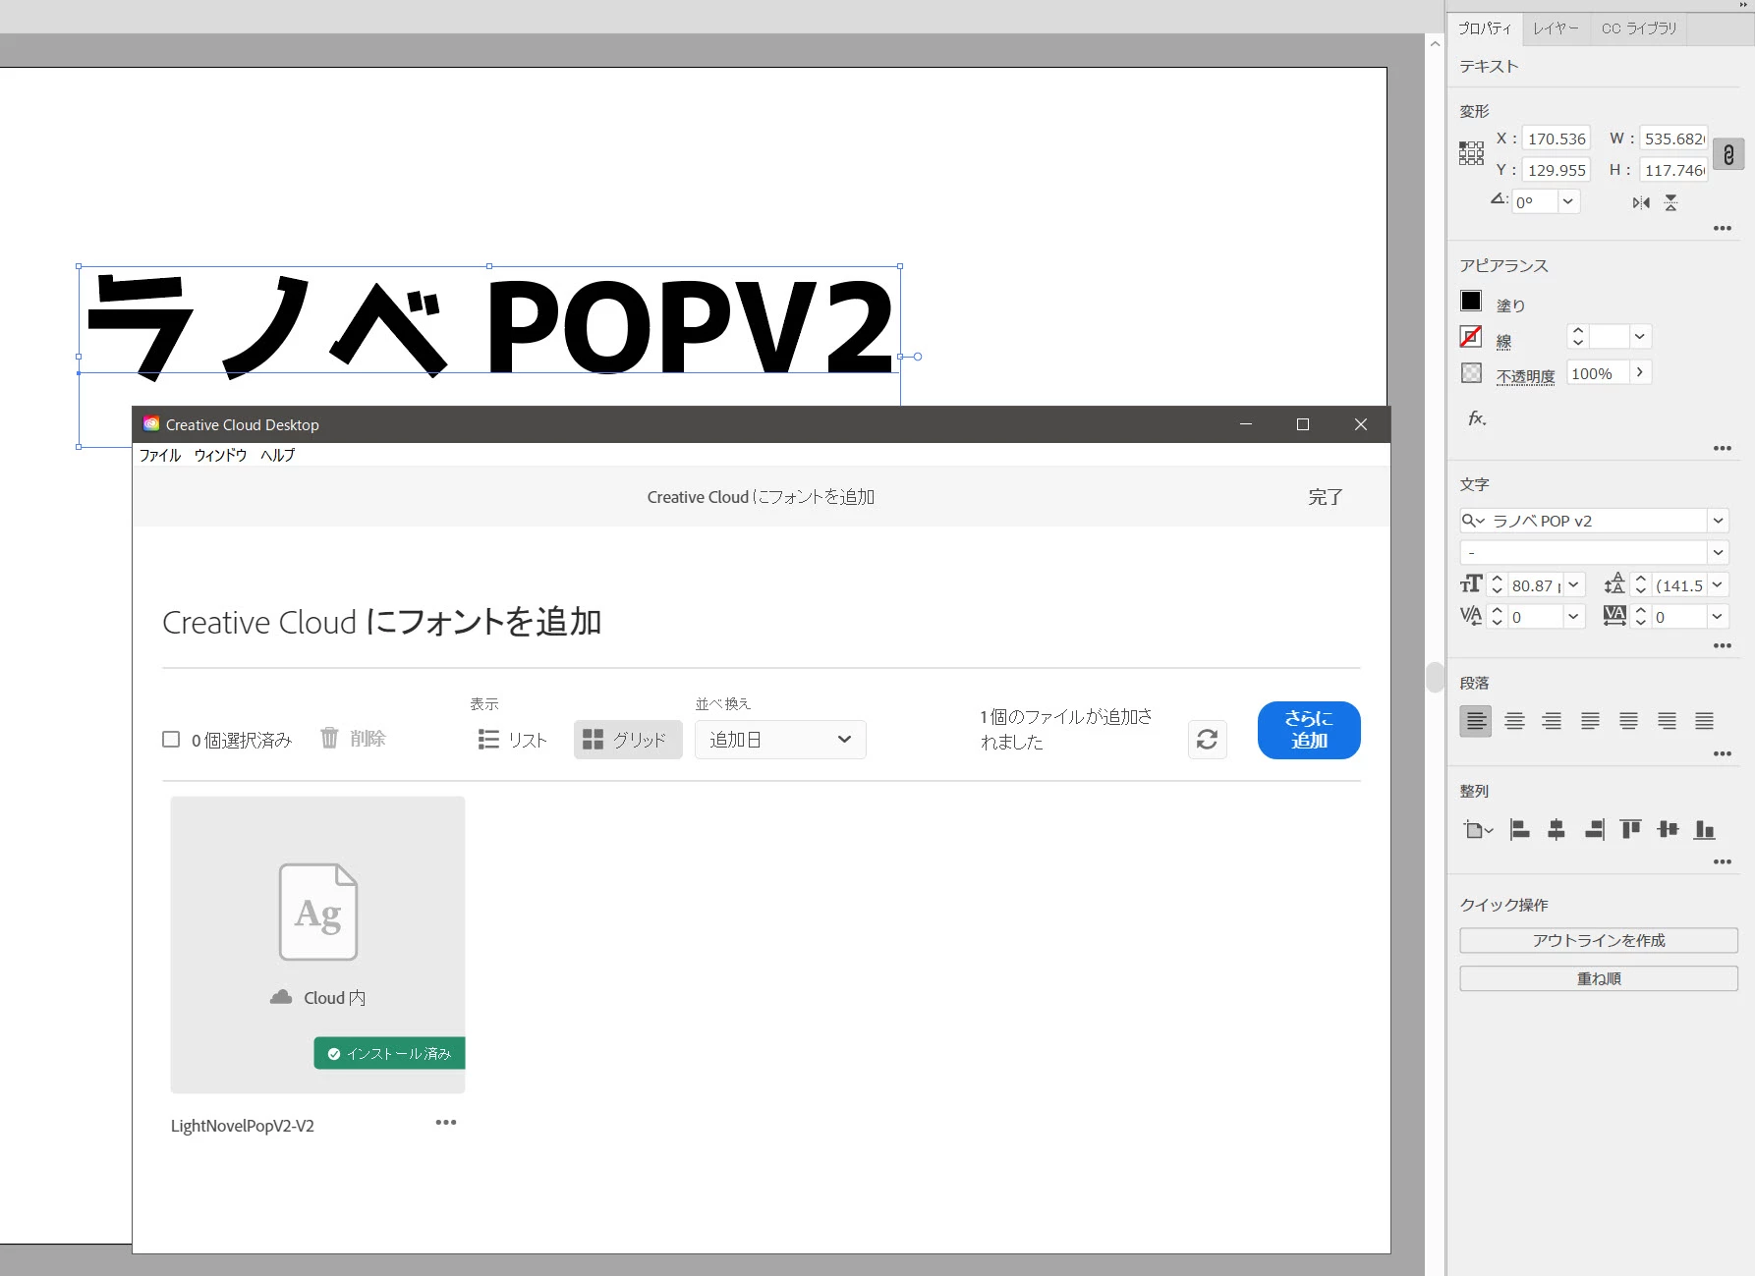
Task: Click the X position input field
Action: [x=1557, y=139]
